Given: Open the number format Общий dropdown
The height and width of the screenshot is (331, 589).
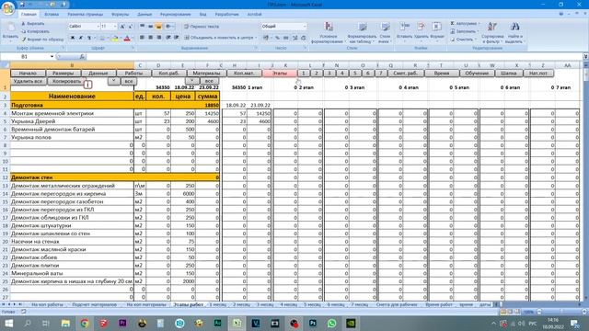Looking at the screenshot, I should click(x=305, y=27).
